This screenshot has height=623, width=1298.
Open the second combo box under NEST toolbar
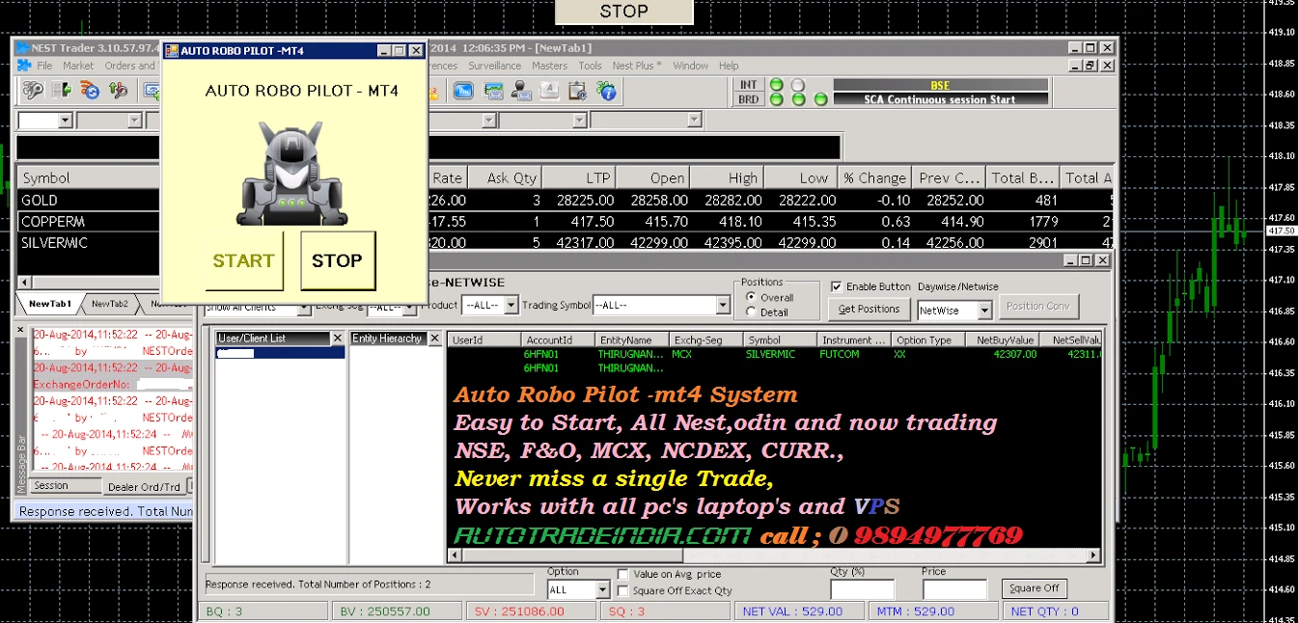[x=135, y=121]
